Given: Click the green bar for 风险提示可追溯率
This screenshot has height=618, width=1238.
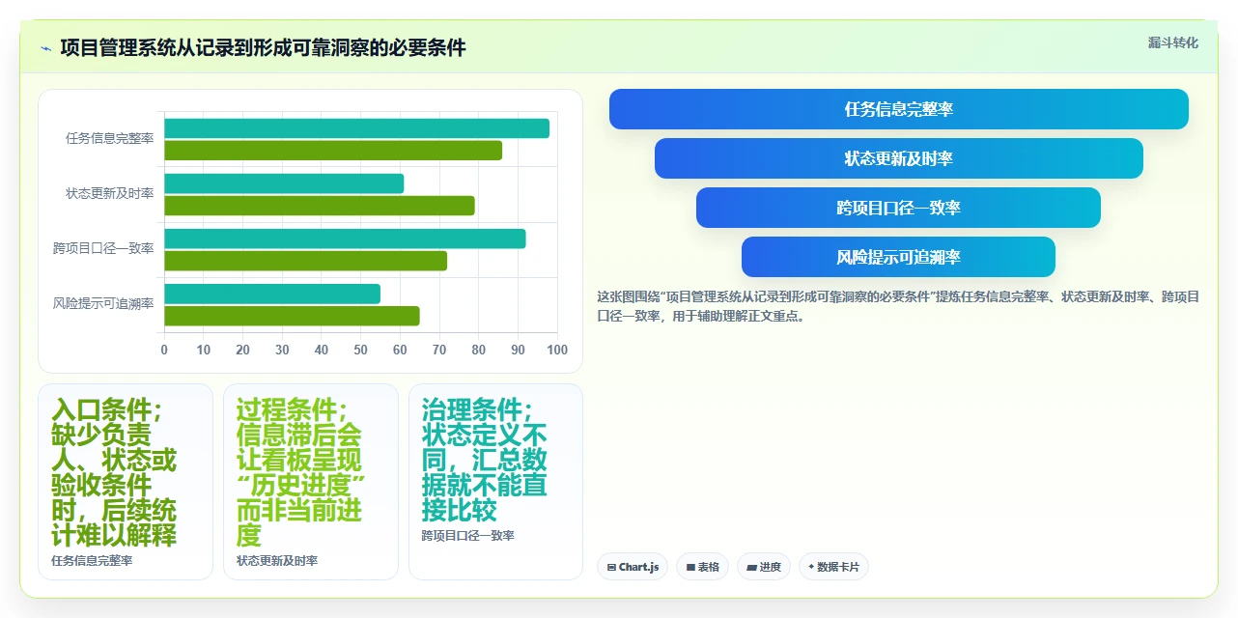Looking at the screenshot, I should point(292,316).
